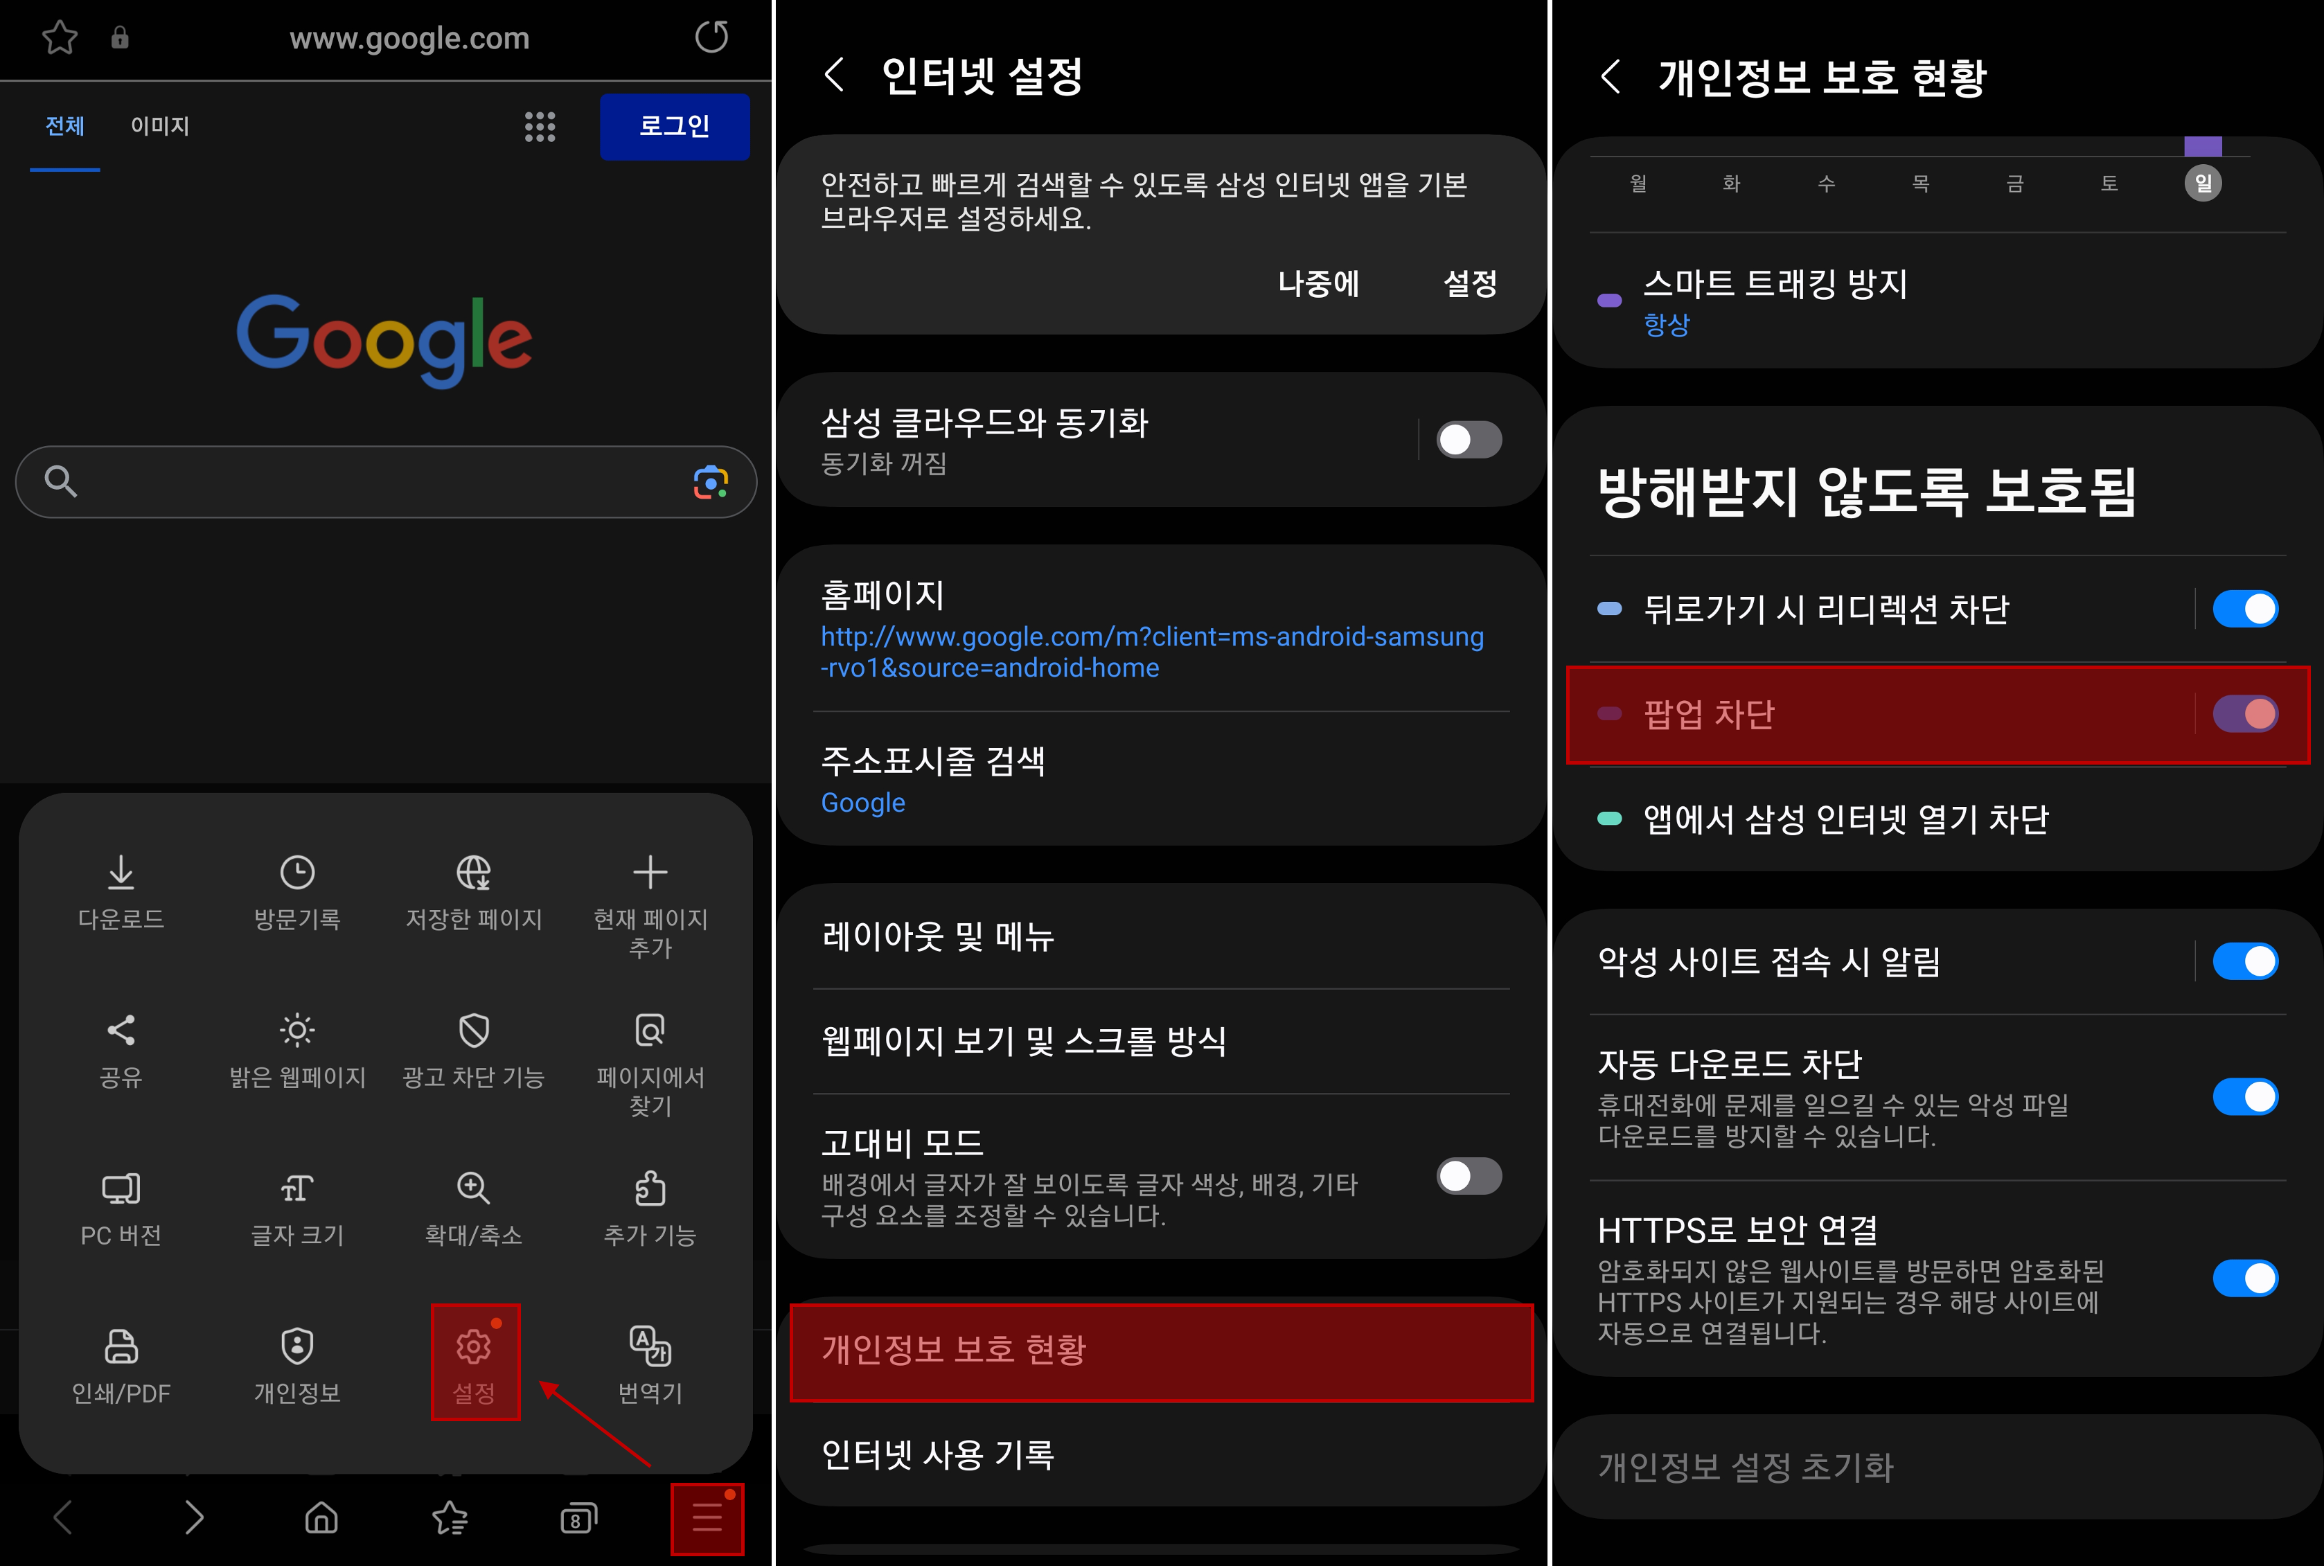Screen dimensions: 2324x1568
Task: Switch to PC 버전 desktop view
Action: [120, 1208]
